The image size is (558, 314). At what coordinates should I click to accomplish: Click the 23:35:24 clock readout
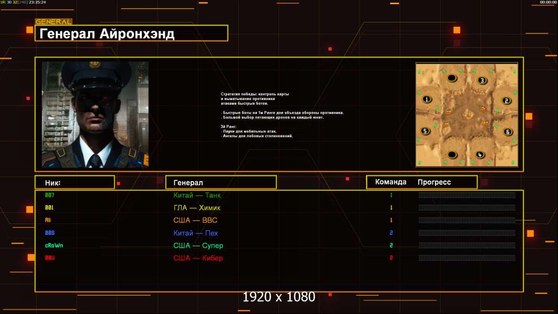(x=37, y=2)
